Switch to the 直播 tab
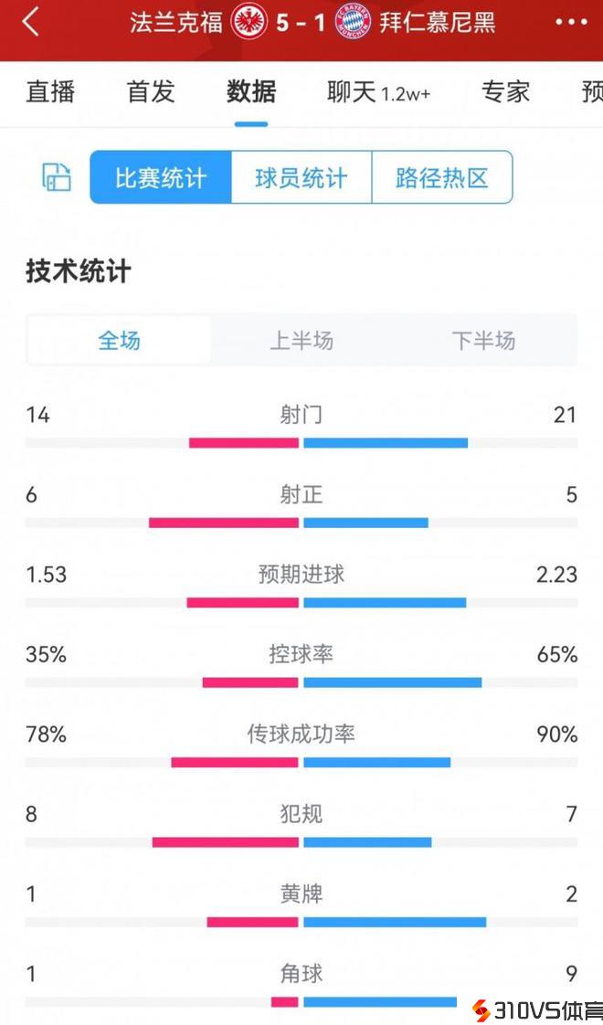This screenshot has width=603, height=1025. point(50,92)
